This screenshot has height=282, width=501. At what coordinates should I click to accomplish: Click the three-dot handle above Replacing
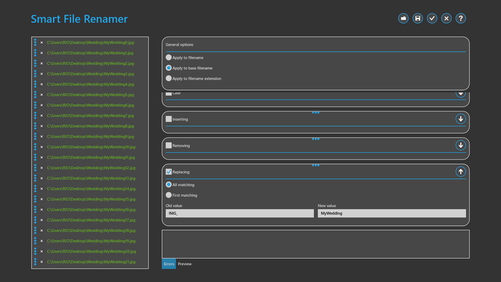[316, 165]
